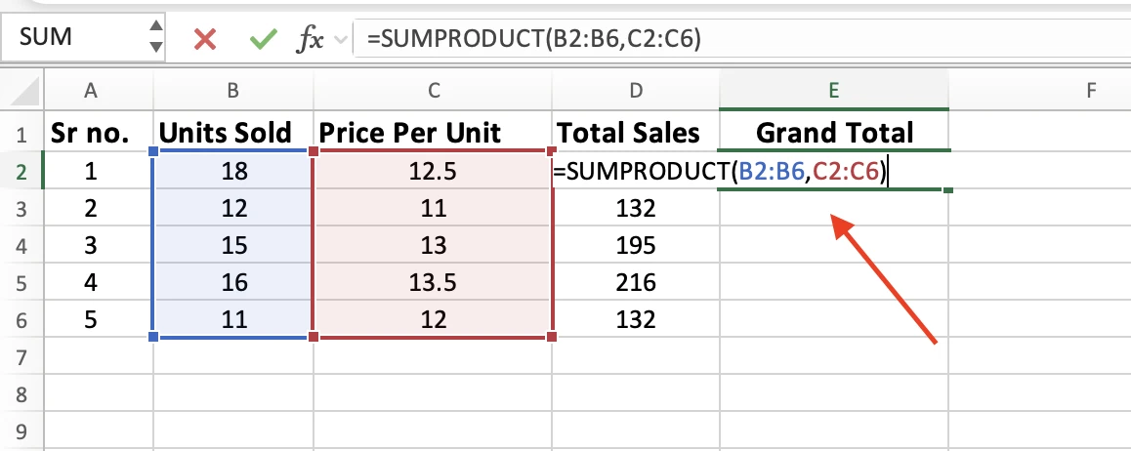Click the Total Sales cell showing 195

[x=636, y=246]
